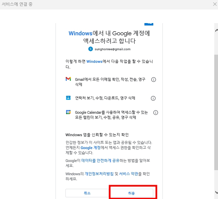Click the blue contacts icon
This screenshot has height=199, width=218.
click(x=68, y=98)
